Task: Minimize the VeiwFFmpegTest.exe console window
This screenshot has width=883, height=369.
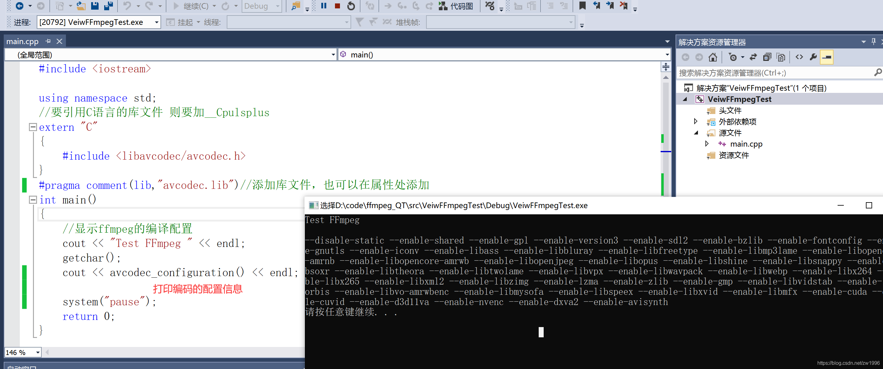Action: click(x=840, y=205)
